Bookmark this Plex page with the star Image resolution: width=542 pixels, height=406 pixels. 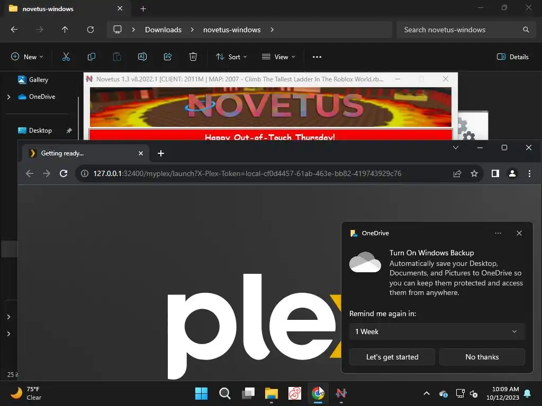(x=474, y=173)
